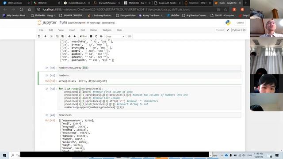Reload the current page
Screen dimensions: 283x159
[21, 9]
